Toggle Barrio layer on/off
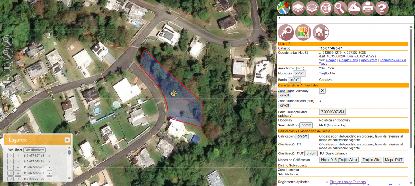 pos(294,80)
